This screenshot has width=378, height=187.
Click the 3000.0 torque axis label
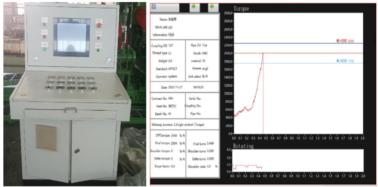click(x=228, y=13)
